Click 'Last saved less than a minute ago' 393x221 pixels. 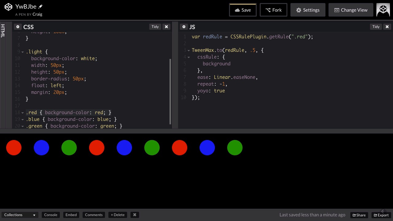[x=312, y=215]
